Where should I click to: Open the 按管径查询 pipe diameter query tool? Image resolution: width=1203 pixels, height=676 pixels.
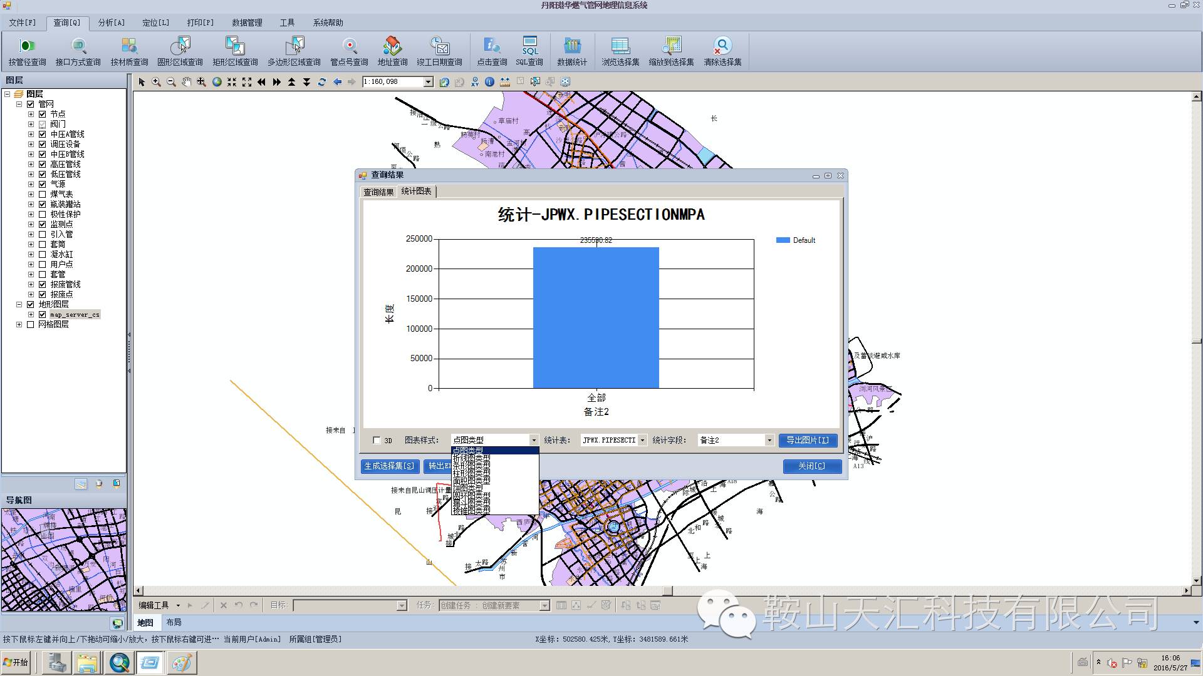pyautogui.click(x=27, y=51)
